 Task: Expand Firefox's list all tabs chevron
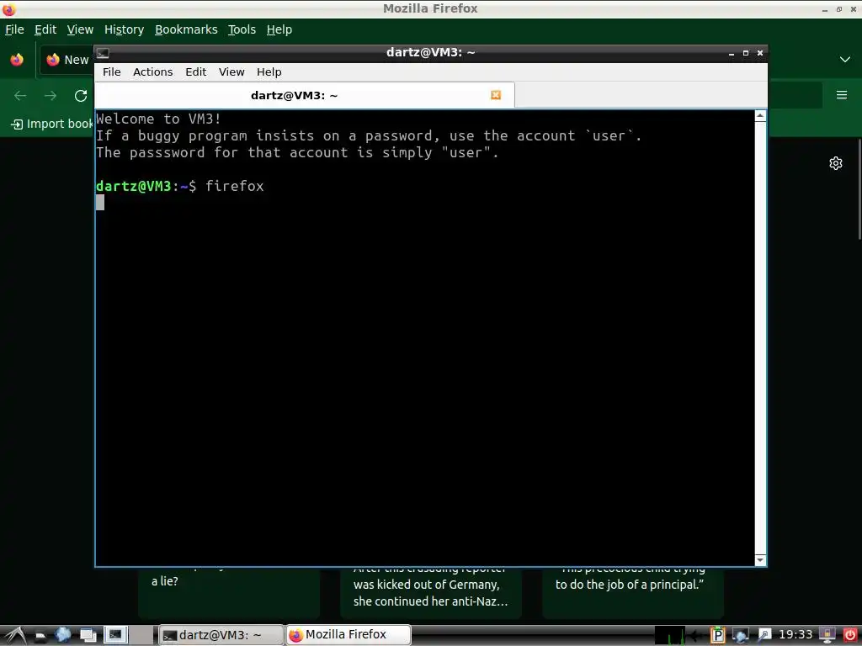pyautogui.click(x=845, y=60)
